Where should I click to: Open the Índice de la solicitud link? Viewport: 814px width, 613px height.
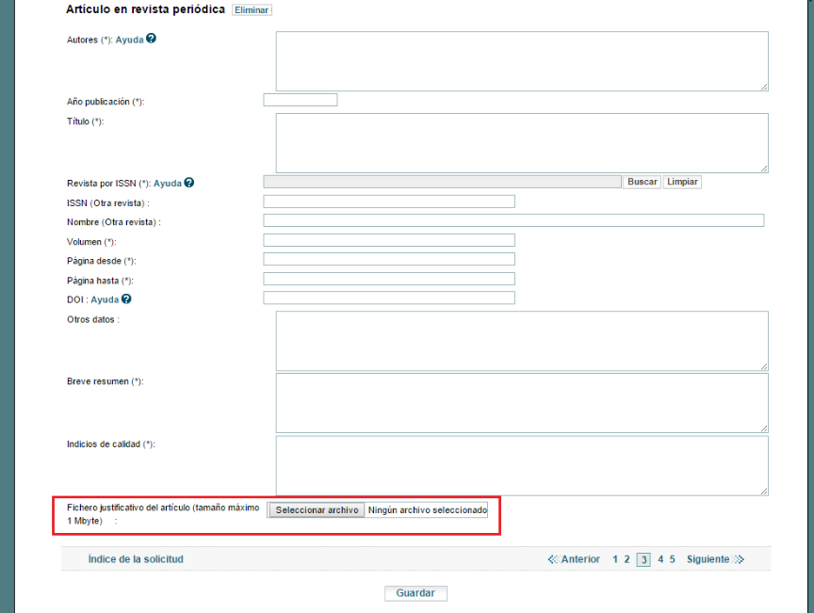click(136, 559)
